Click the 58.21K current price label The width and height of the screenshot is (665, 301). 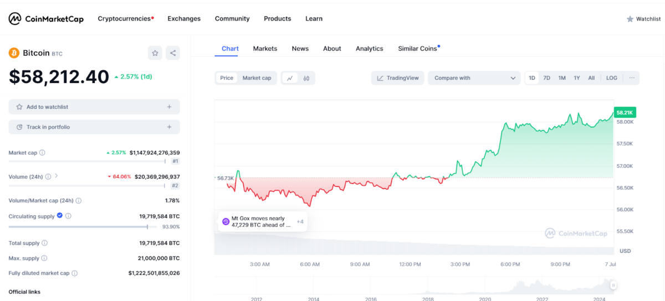click(625, 112)
